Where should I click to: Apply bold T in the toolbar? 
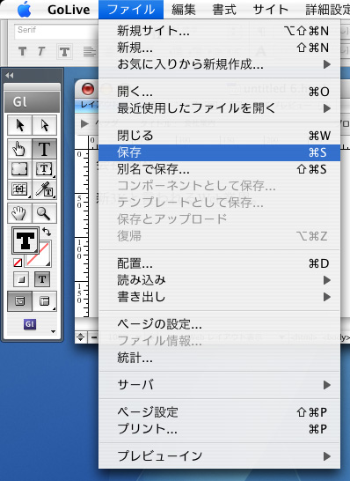(x=22, y=51)
